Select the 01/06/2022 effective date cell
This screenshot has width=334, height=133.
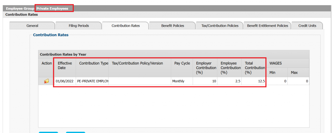65,81
